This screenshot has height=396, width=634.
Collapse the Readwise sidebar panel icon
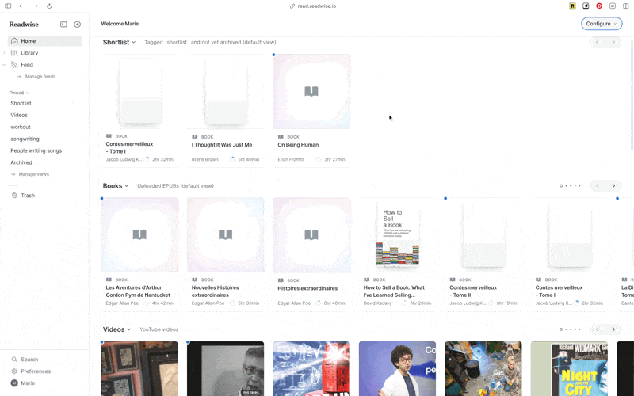coord(63,25)
